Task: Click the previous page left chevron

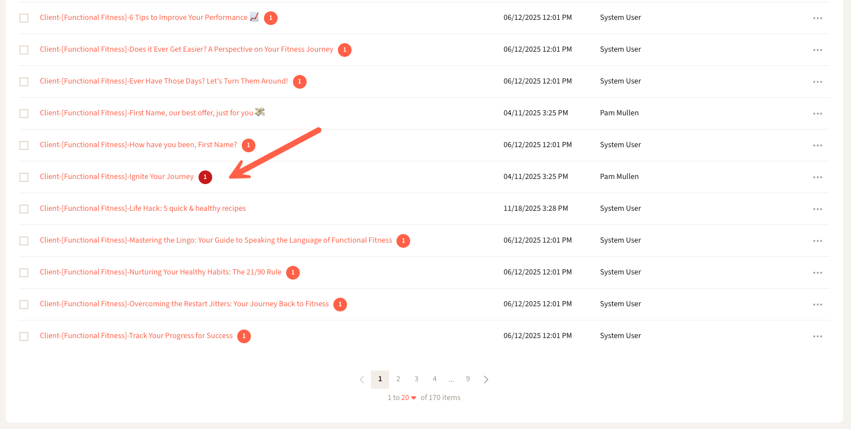Action: (x=362, y=380)
